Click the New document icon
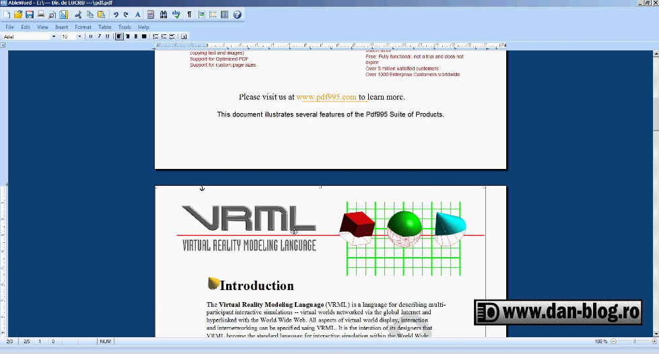Viewport: 659px width, 354px height. (x=7, y=14)
